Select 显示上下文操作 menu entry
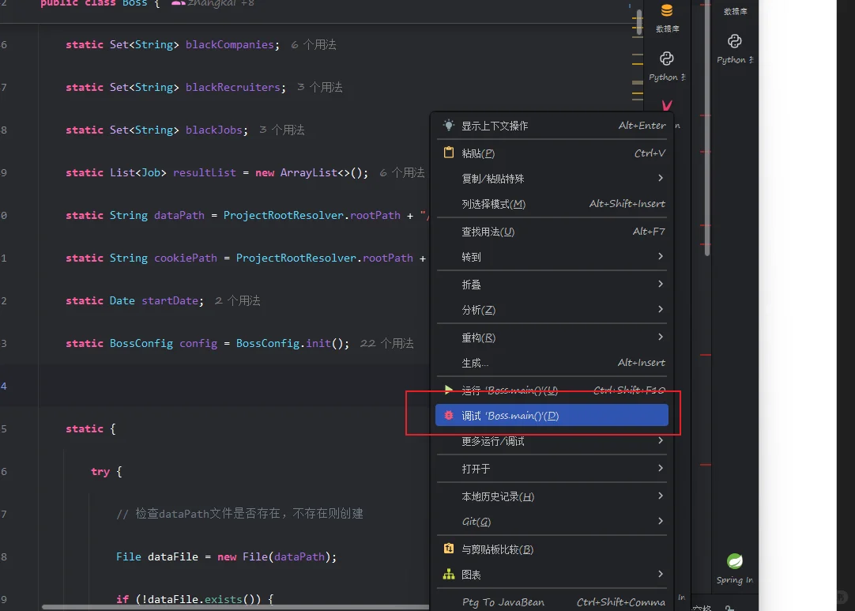Screen dimensions: 855x611 pyautogui.click(x=552, y=126)
